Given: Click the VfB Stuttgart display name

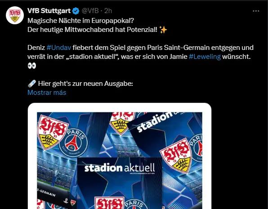Looking at the screenshot, I should 49,11.
